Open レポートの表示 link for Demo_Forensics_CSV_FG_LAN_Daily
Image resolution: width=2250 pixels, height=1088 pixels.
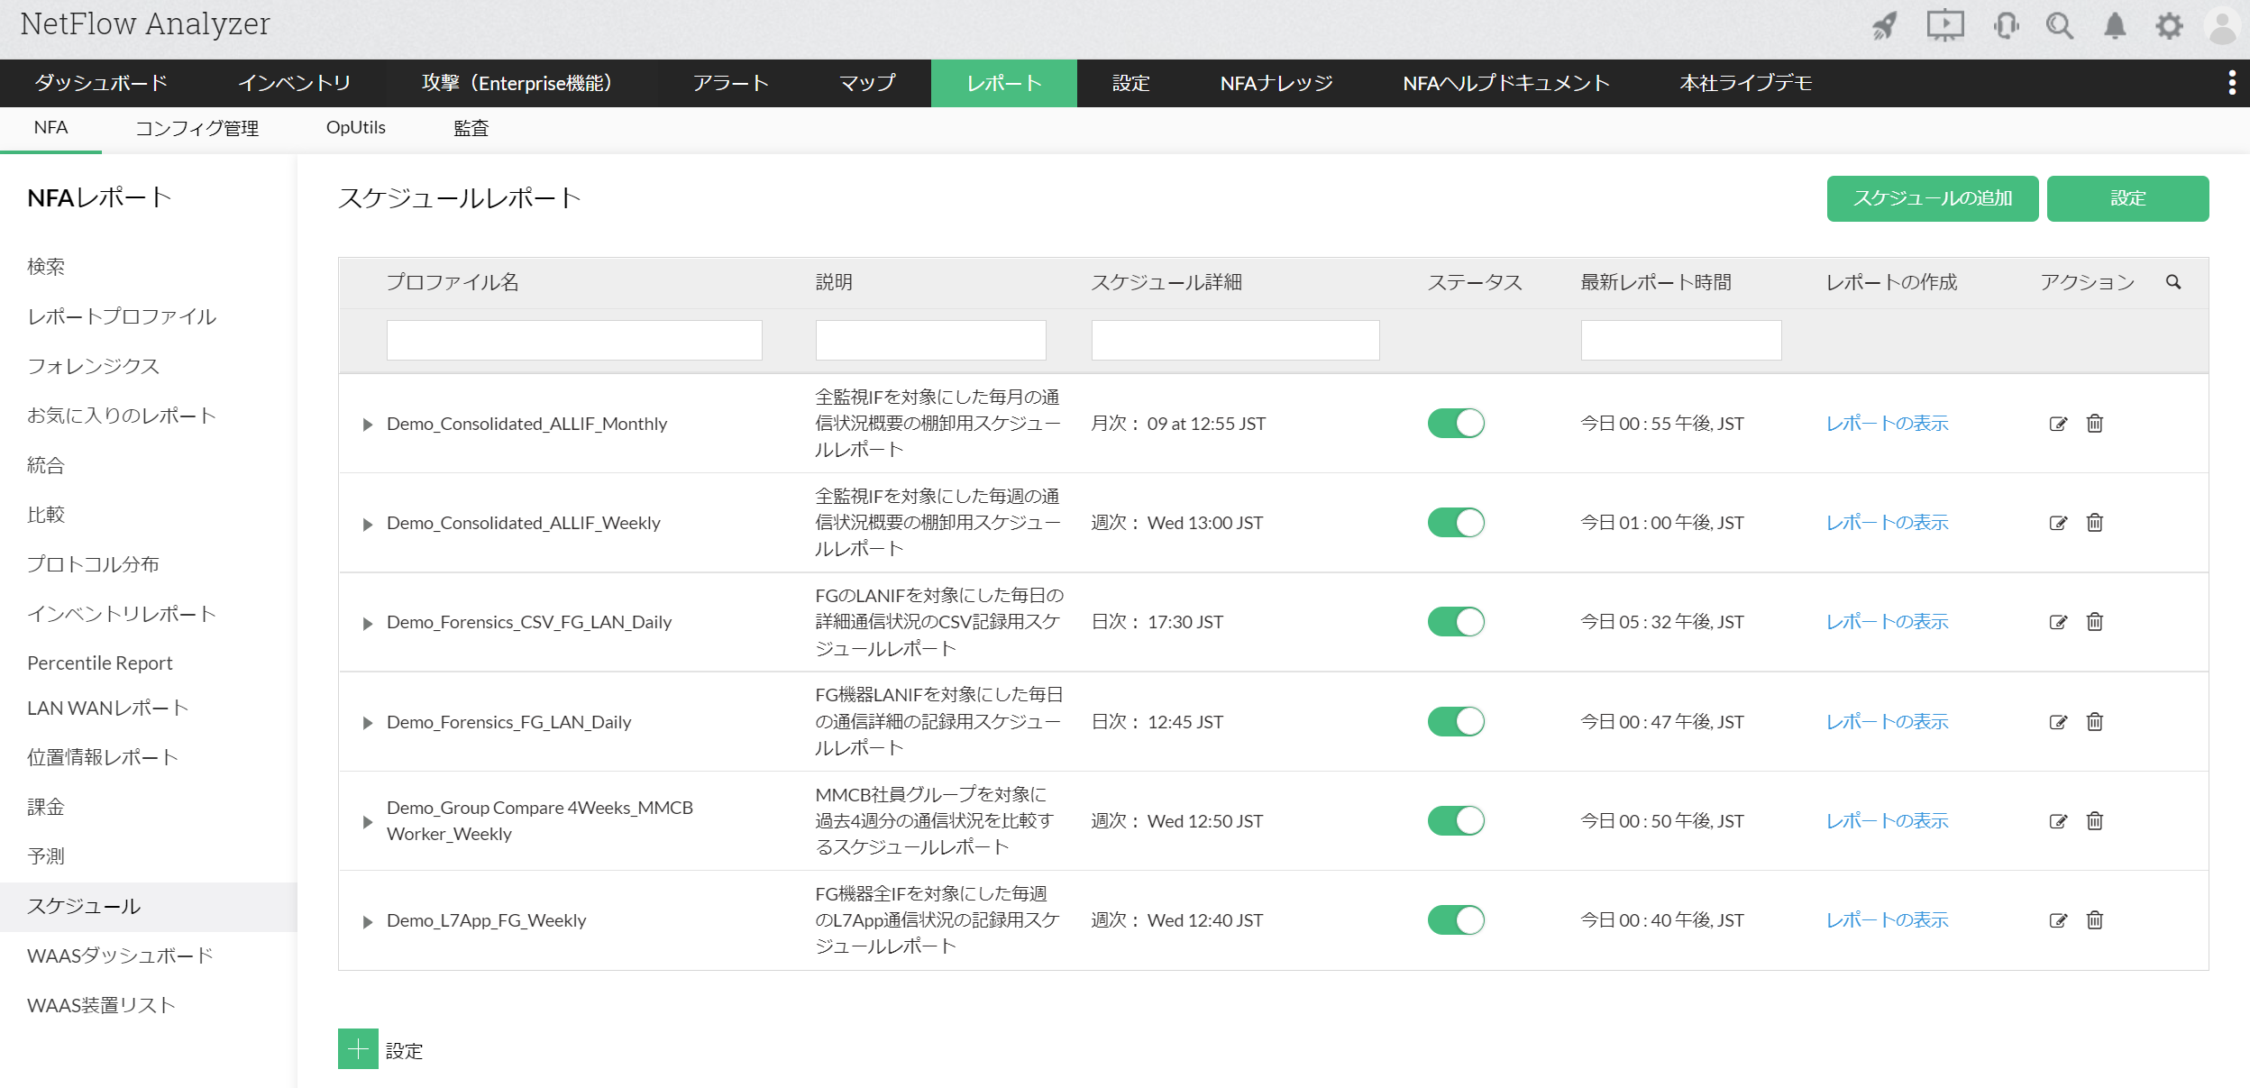click(1887, 622)
